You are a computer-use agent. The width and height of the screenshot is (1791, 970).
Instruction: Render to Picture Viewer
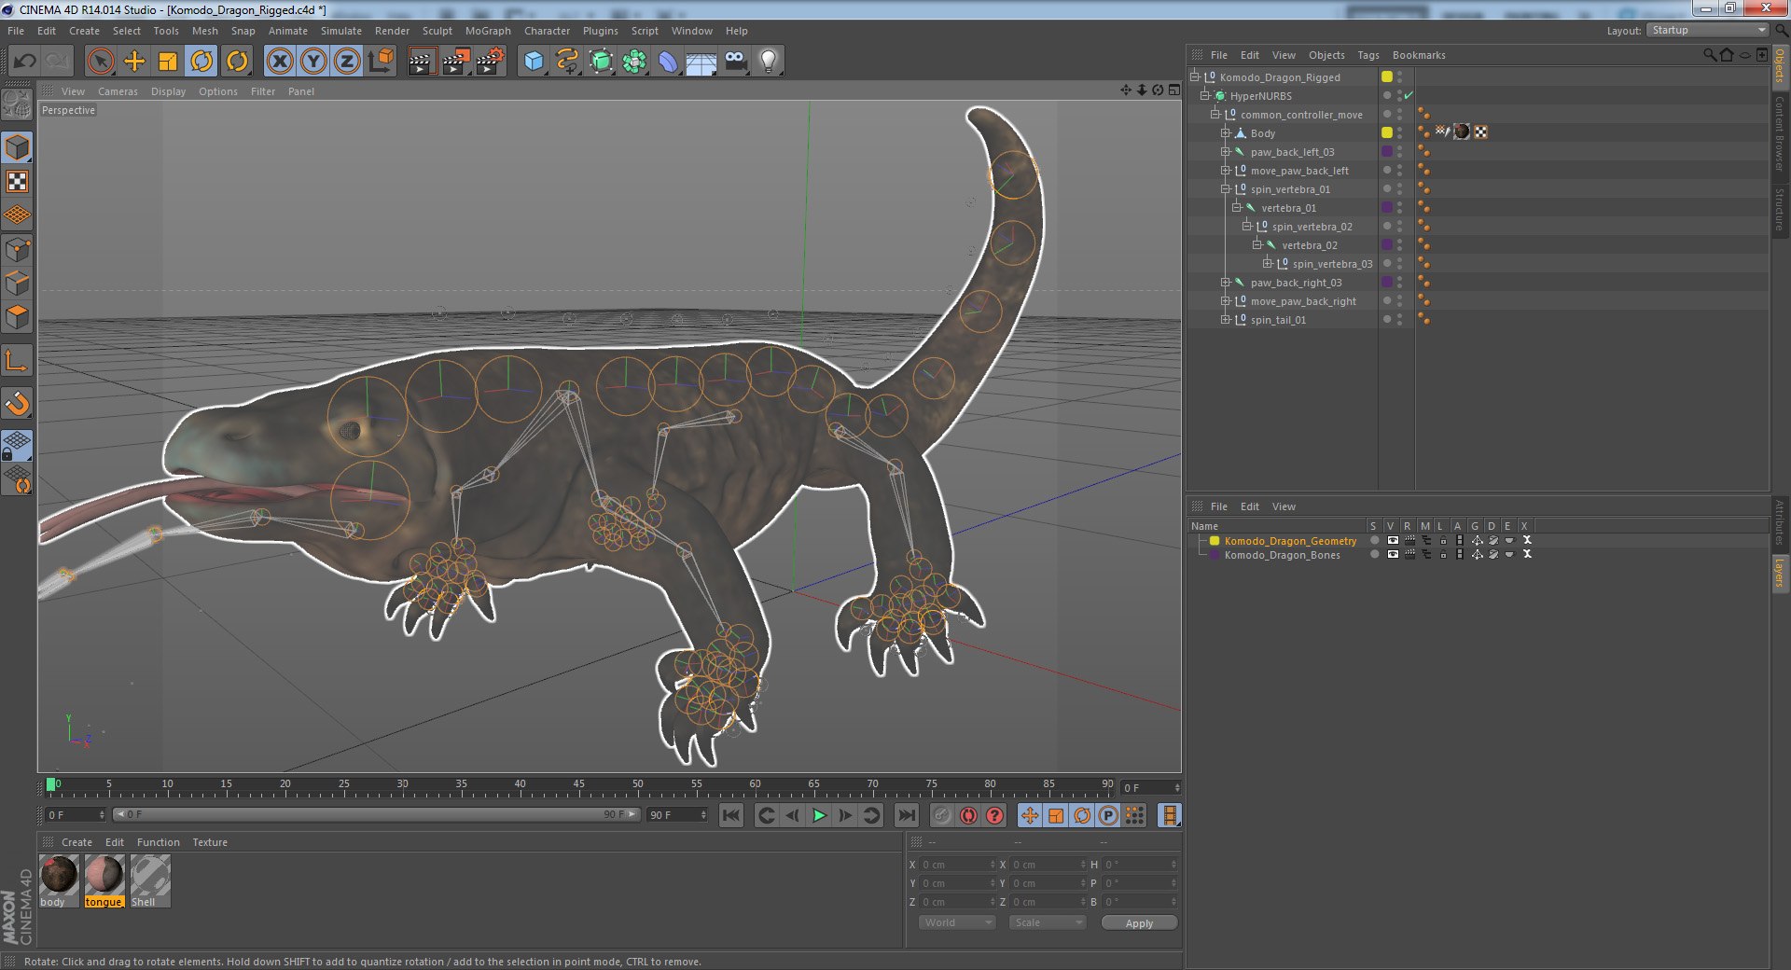click(x=456, y=62)
